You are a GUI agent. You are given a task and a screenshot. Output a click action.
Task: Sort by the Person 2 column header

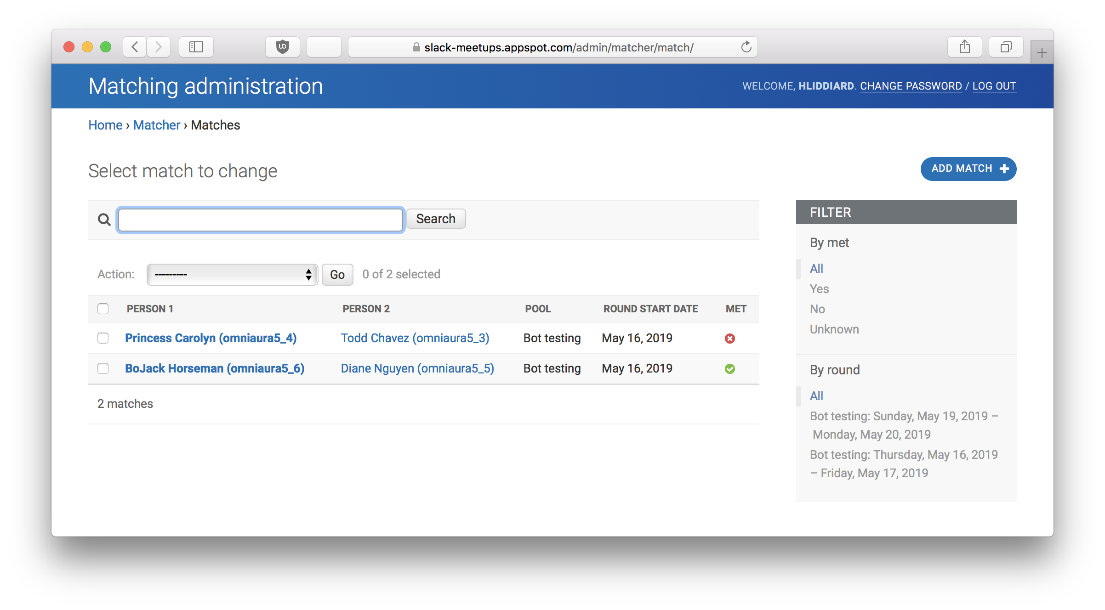(366, 309)
